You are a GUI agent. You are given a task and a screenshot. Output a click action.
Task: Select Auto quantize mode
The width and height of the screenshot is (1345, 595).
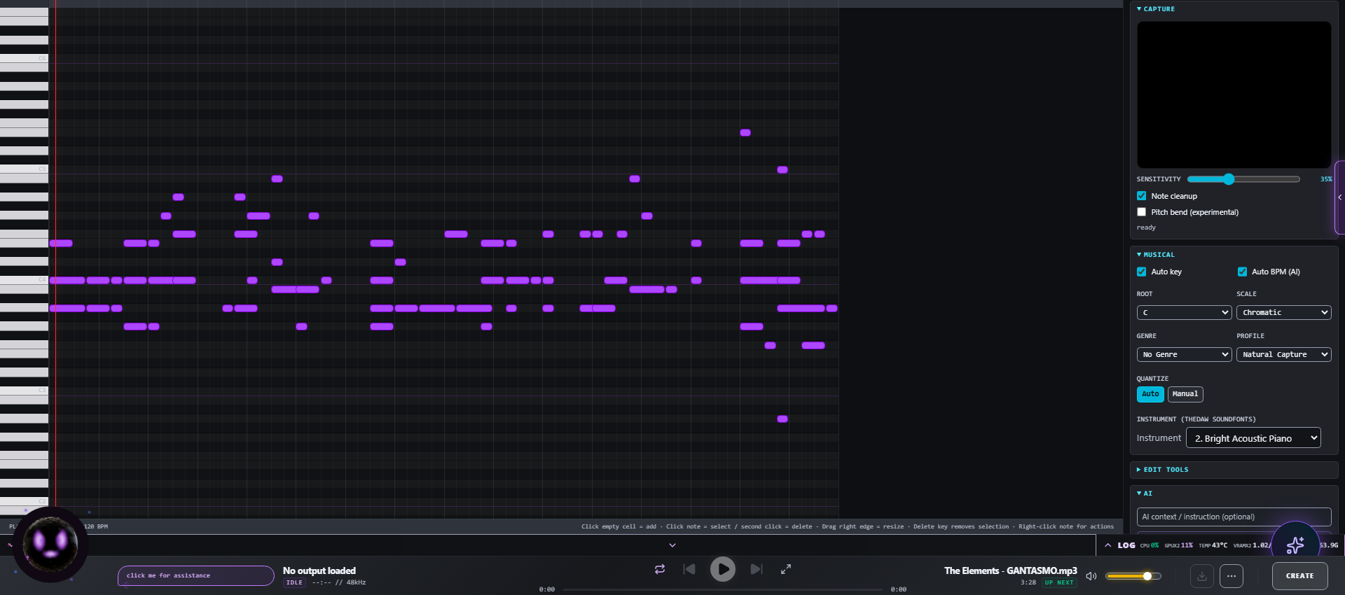tap(1150, 394)
